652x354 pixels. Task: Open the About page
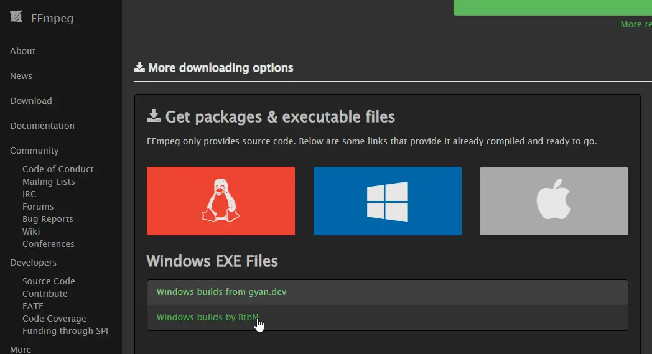click(23, 51)
